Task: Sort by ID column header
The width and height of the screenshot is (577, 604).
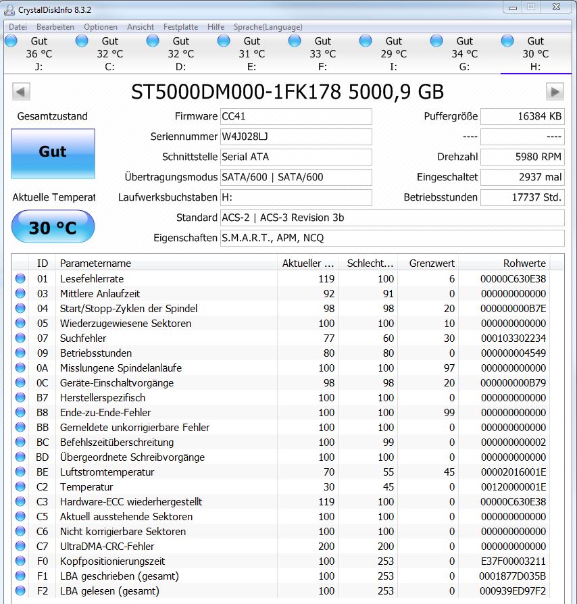Action: point(43,263)
